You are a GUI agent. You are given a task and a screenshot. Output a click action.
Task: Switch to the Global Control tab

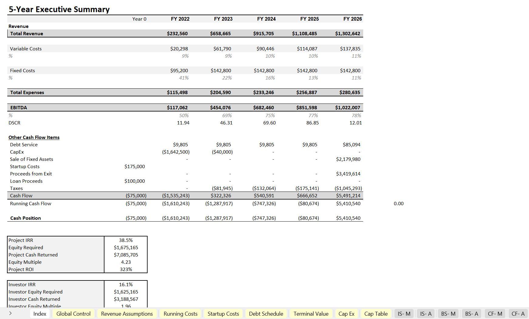(73, 314)
